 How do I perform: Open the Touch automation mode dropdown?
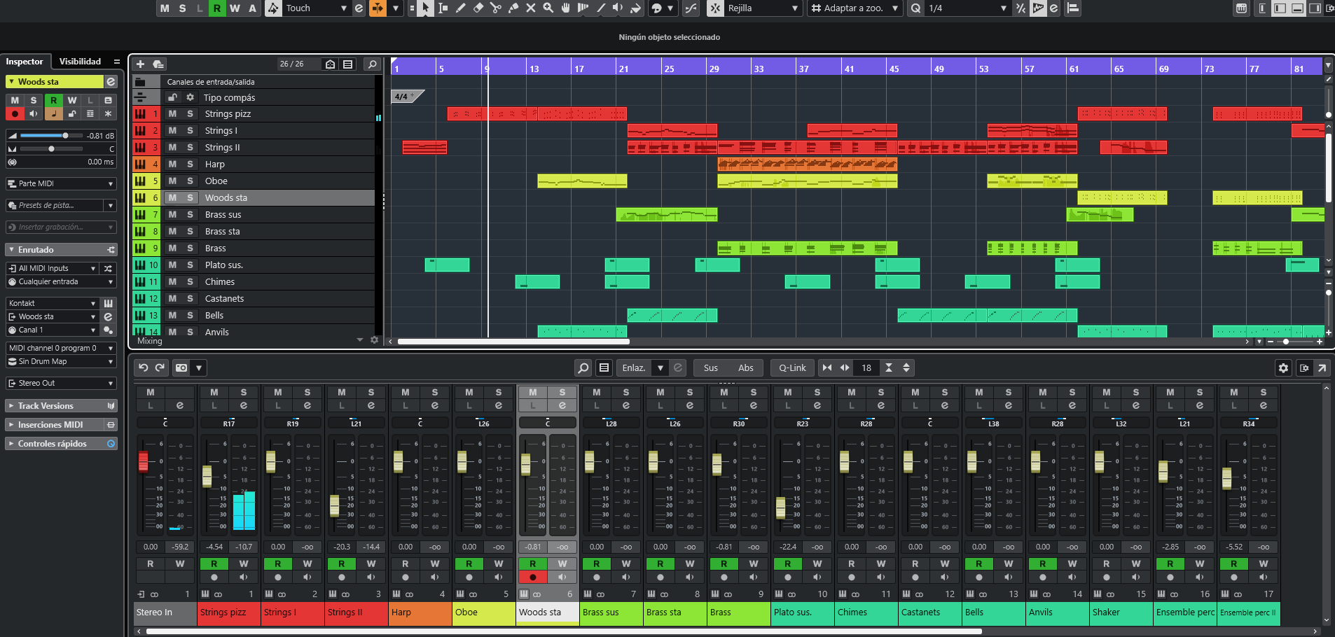(343, 8)
